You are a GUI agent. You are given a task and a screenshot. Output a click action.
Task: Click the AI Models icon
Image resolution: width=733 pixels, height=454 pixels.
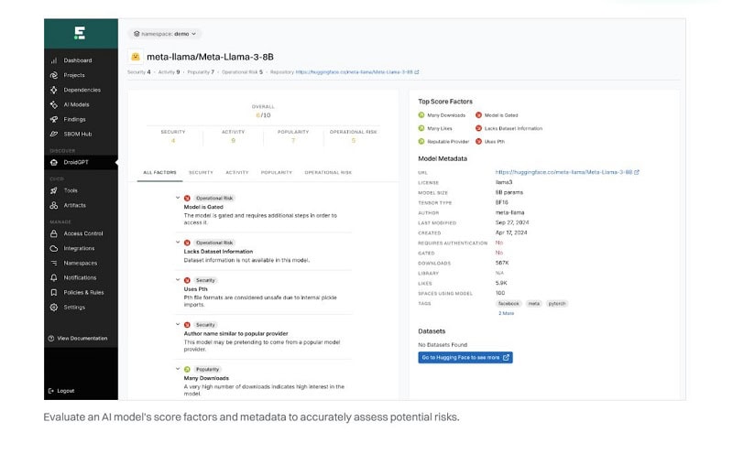tap(54, 104)
